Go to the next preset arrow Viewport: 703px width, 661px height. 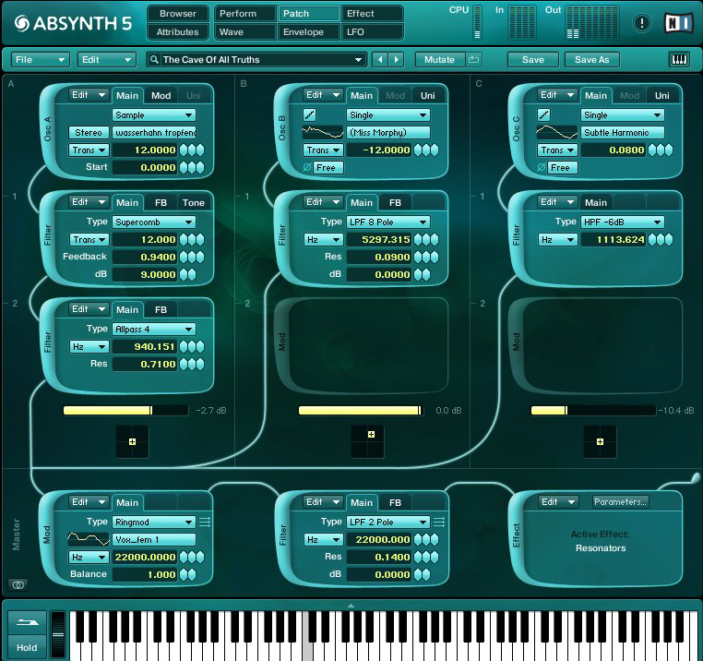(397, 60)
